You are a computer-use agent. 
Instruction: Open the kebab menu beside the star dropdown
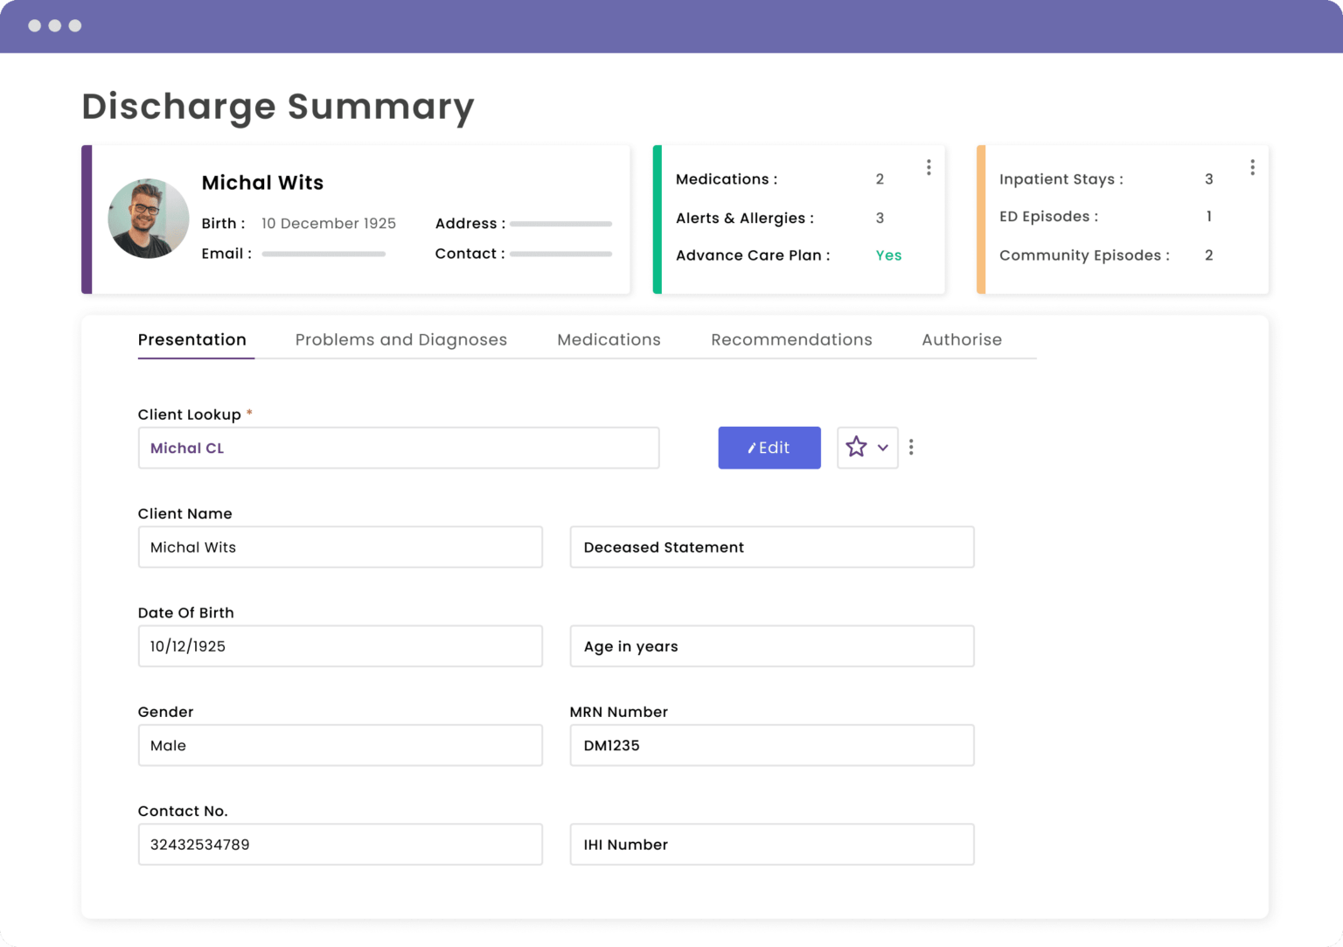911,448
